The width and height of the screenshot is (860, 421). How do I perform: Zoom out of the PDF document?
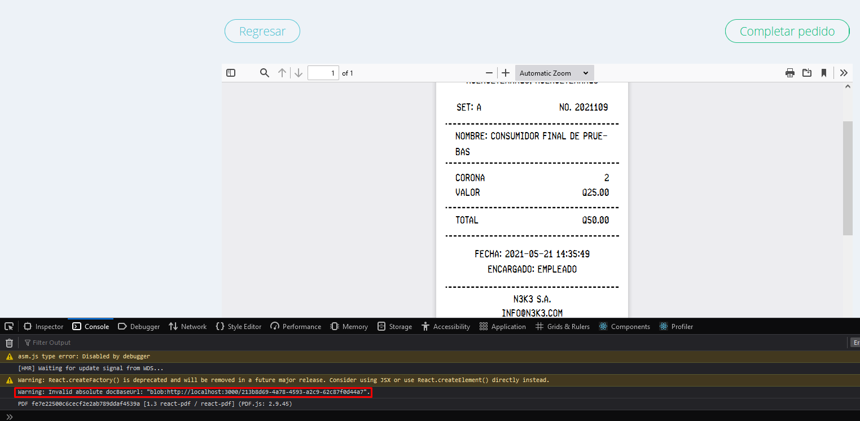tap(489, 73)
